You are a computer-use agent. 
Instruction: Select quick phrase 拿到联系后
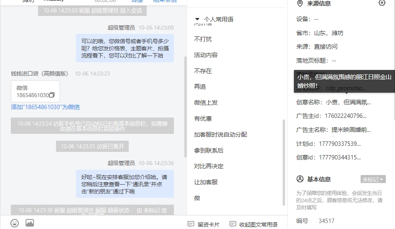click(209, 150)
